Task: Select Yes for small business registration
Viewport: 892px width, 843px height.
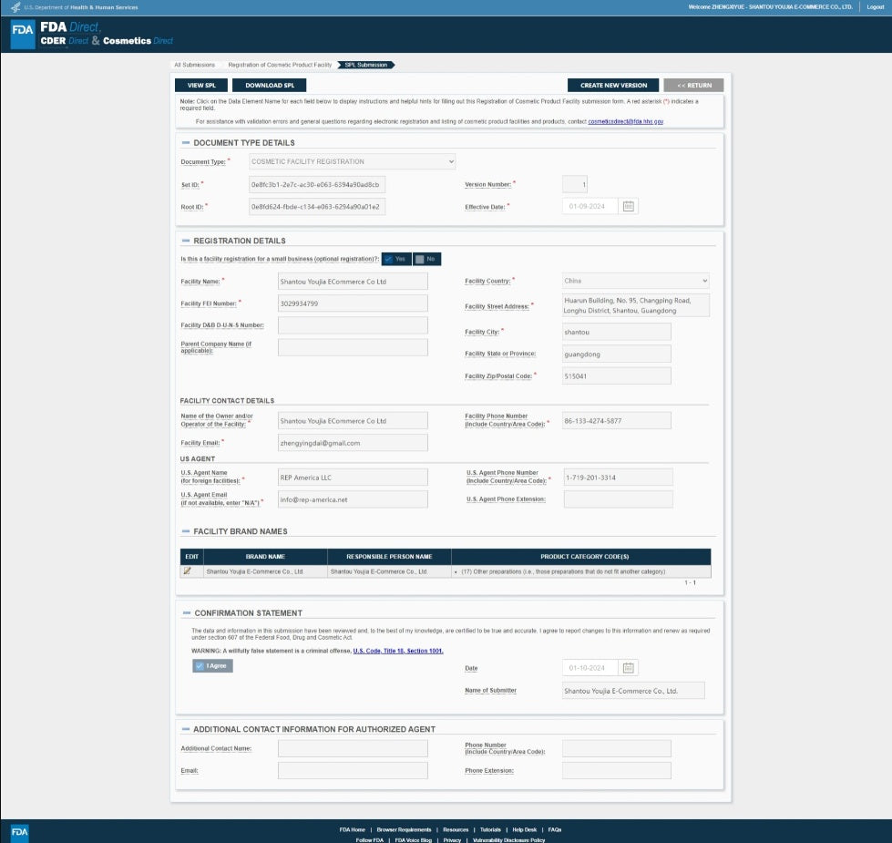Action: click(x=395, y=259)
